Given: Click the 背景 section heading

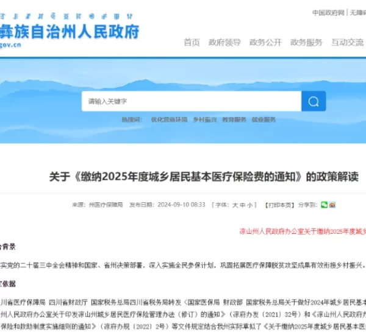Looking at the screenshot, I should tap(8, 247).
